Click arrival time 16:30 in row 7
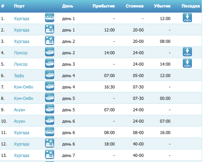The image size is (208, 162). (109, 87)
